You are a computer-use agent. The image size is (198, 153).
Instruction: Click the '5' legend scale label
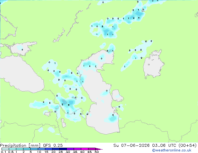(x=31, y=152)
